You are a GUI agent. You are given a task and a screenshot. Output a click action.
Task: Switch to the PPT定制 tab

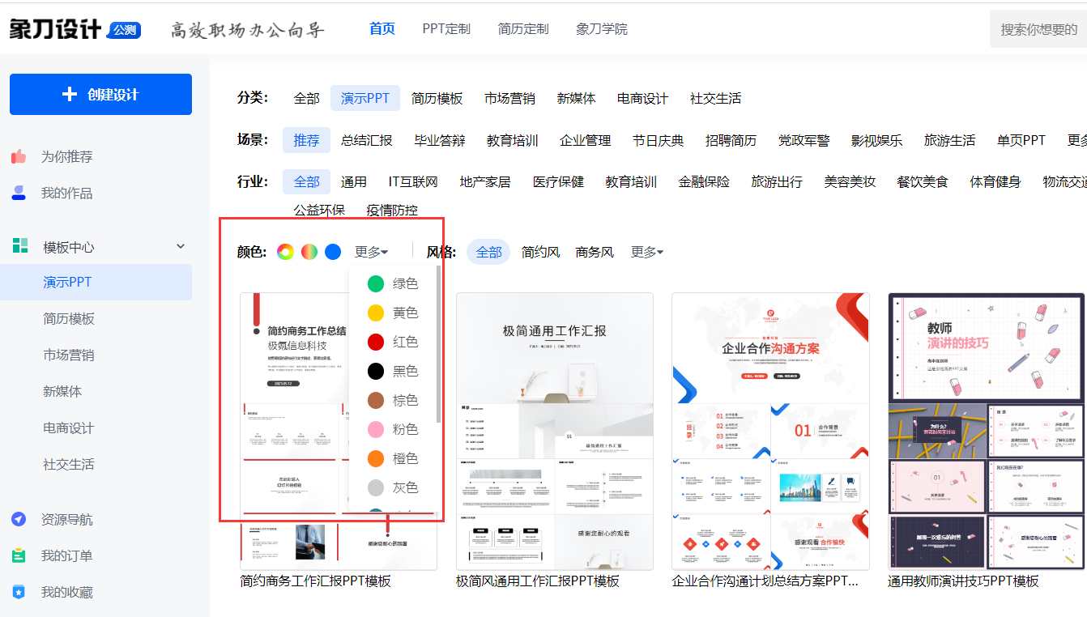tap(446, 28)
